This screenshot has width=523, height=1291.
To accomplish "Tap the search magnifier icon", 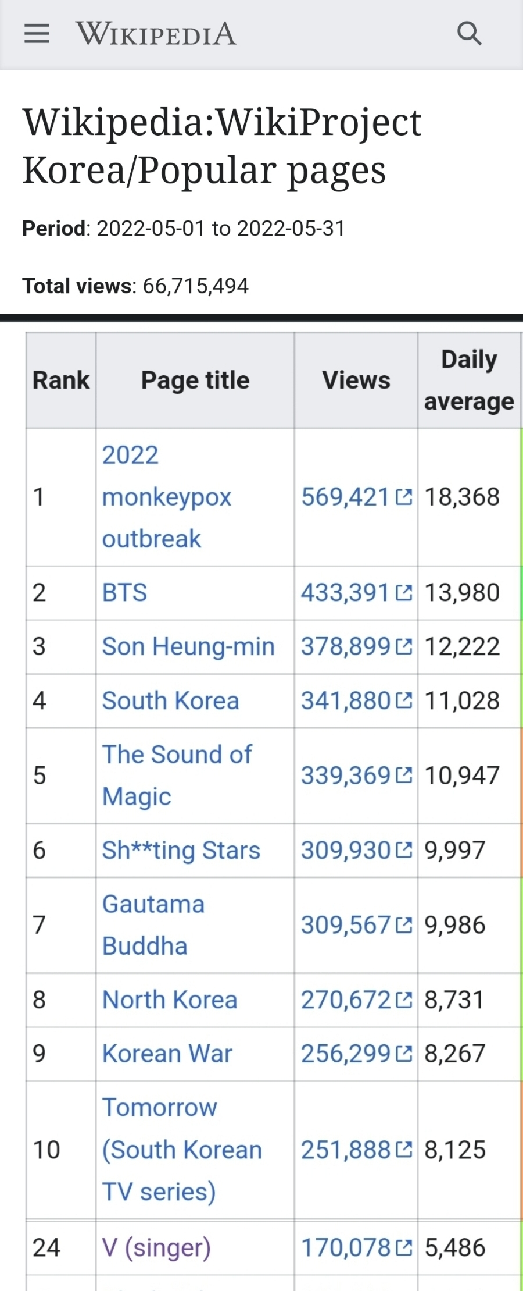I will tap(469, 34).
